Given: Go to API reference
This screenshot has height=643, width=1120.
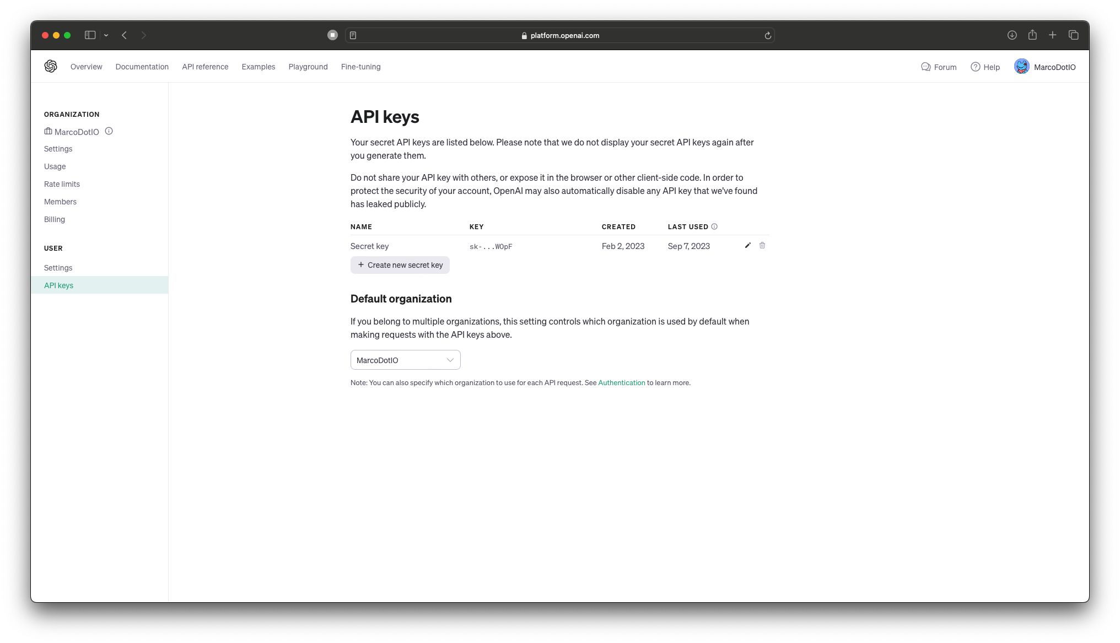Looking at the screenshot, I should (205, 67).
